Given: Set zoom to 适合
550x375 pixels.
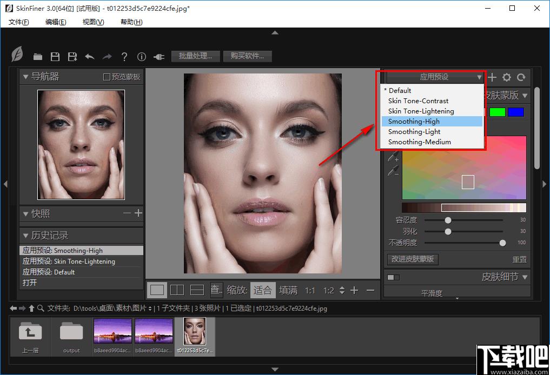Looking at the screenshot, I should [263, 290].
